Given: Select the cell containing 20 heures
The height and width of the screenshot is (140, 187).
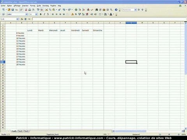Looking at the screenshot, I should point(21,65).
